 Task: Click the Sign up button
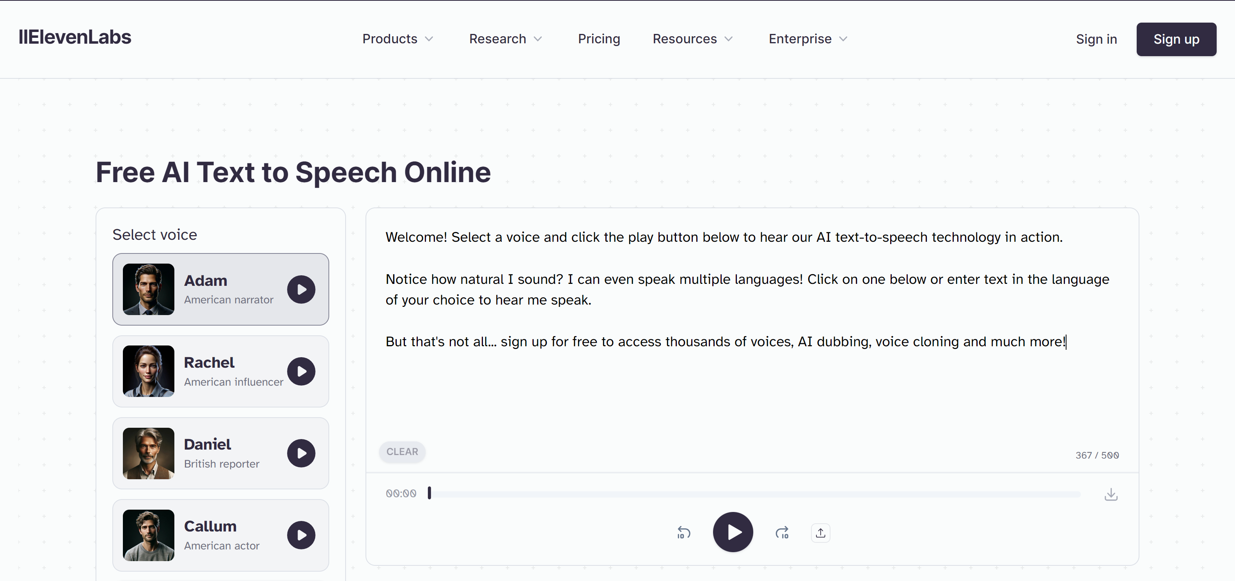(x=1176, y=39)
